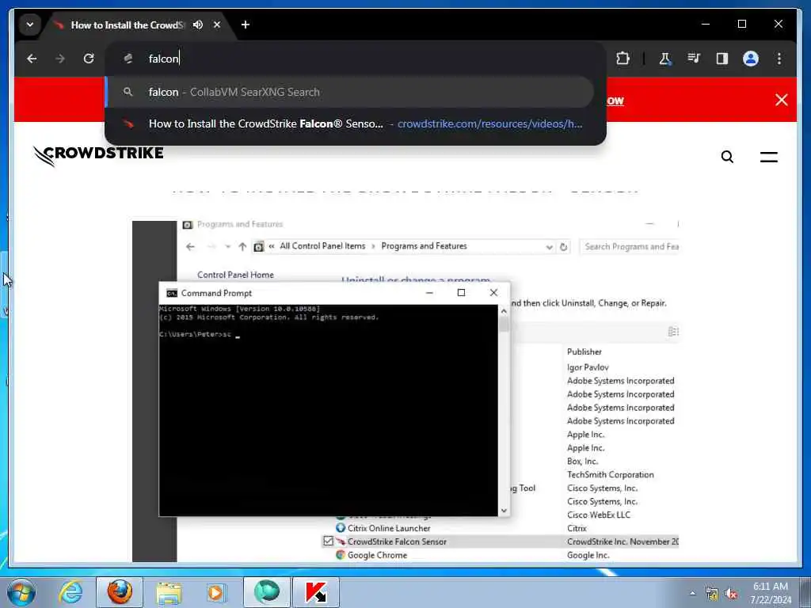Click the Command Prompt title bar icon
The height and width of the screenshot is (608, 811).
click(172, 293)
